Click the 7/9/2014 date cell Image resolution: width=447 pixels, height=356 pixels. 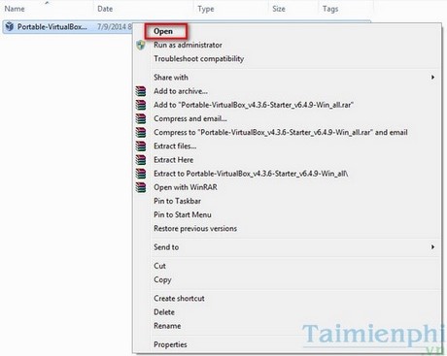(x=115, y=27)
